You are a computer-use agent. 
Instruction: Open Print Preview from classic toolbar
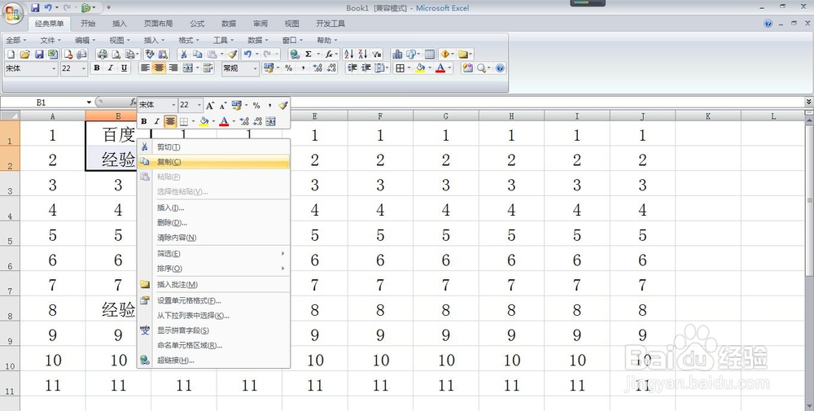116,54
